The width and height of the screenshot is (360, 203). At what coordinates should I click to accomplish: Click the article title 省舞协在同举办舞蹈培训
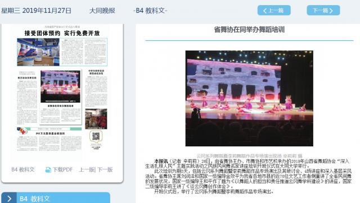click(x=249, y=30)
